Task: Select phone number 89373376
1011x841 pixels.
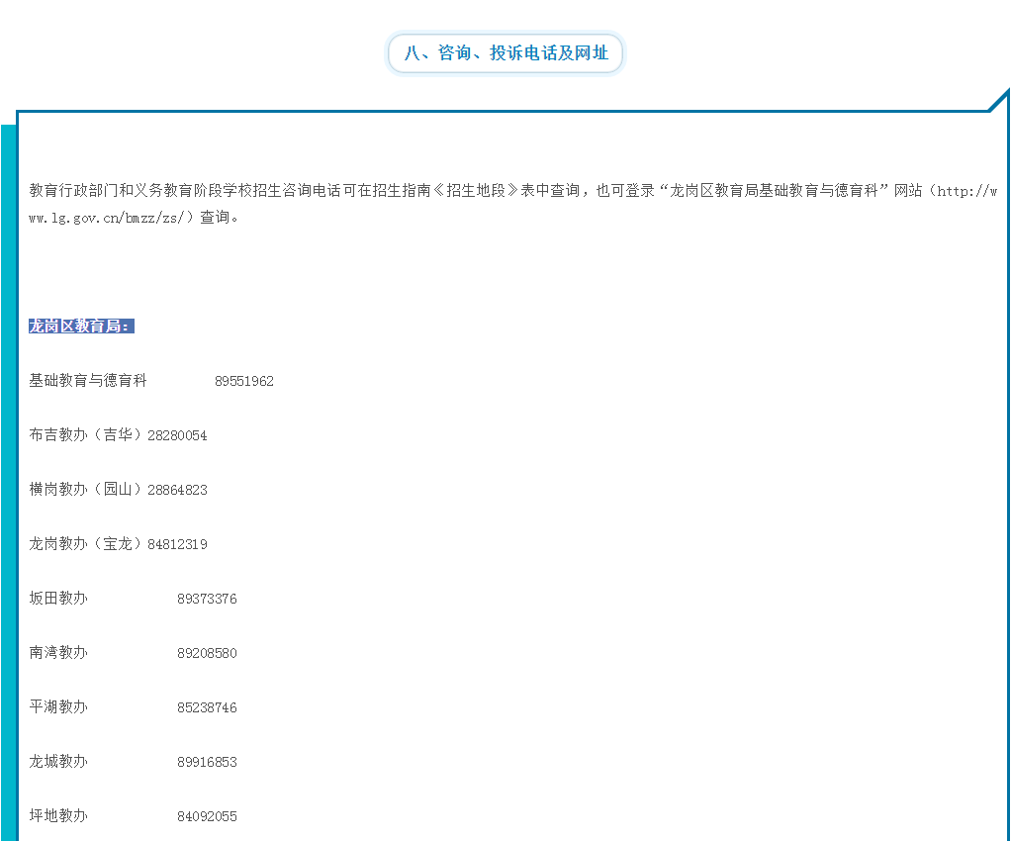Action: pyautogui.click(x=207, y=600)
